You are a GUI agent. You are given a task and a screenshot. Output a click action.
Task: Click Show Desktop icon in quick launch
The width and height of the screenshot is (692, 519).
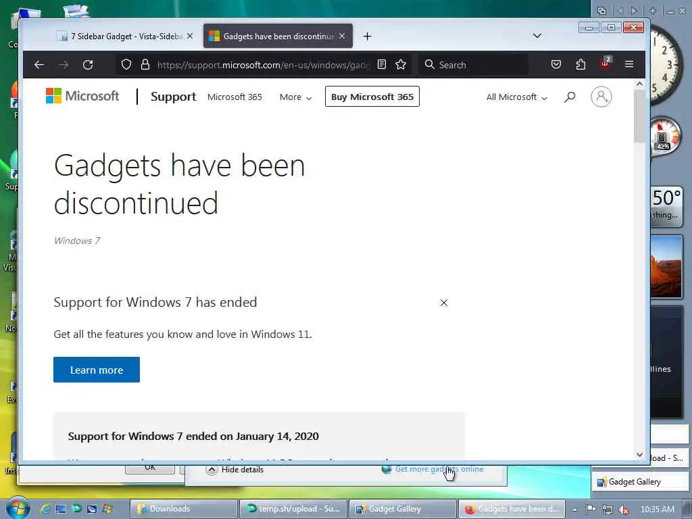(x=61, y=509)
